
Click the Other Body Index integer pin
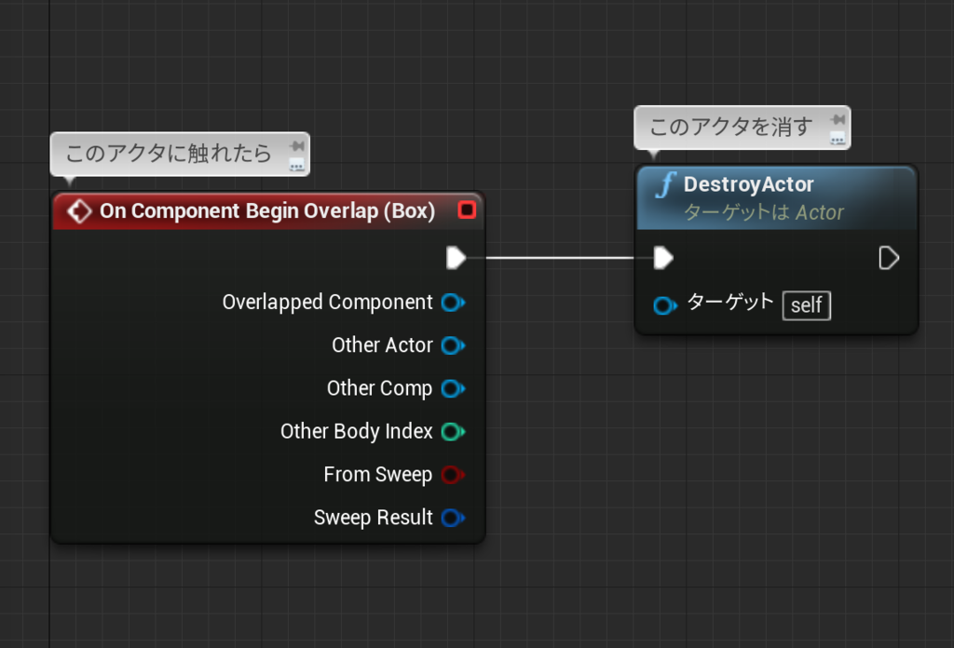(x=453, y=431)
